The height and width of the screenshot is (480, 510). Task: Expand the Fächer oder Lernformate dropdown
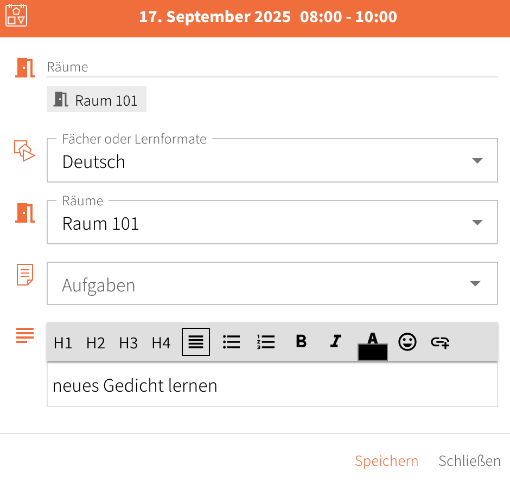point(272,160)
